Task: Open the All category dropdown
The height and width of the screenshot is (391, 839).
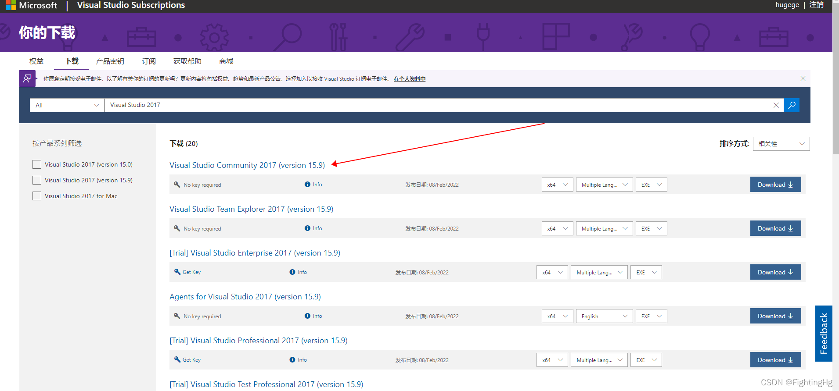Action: (67, 105)
